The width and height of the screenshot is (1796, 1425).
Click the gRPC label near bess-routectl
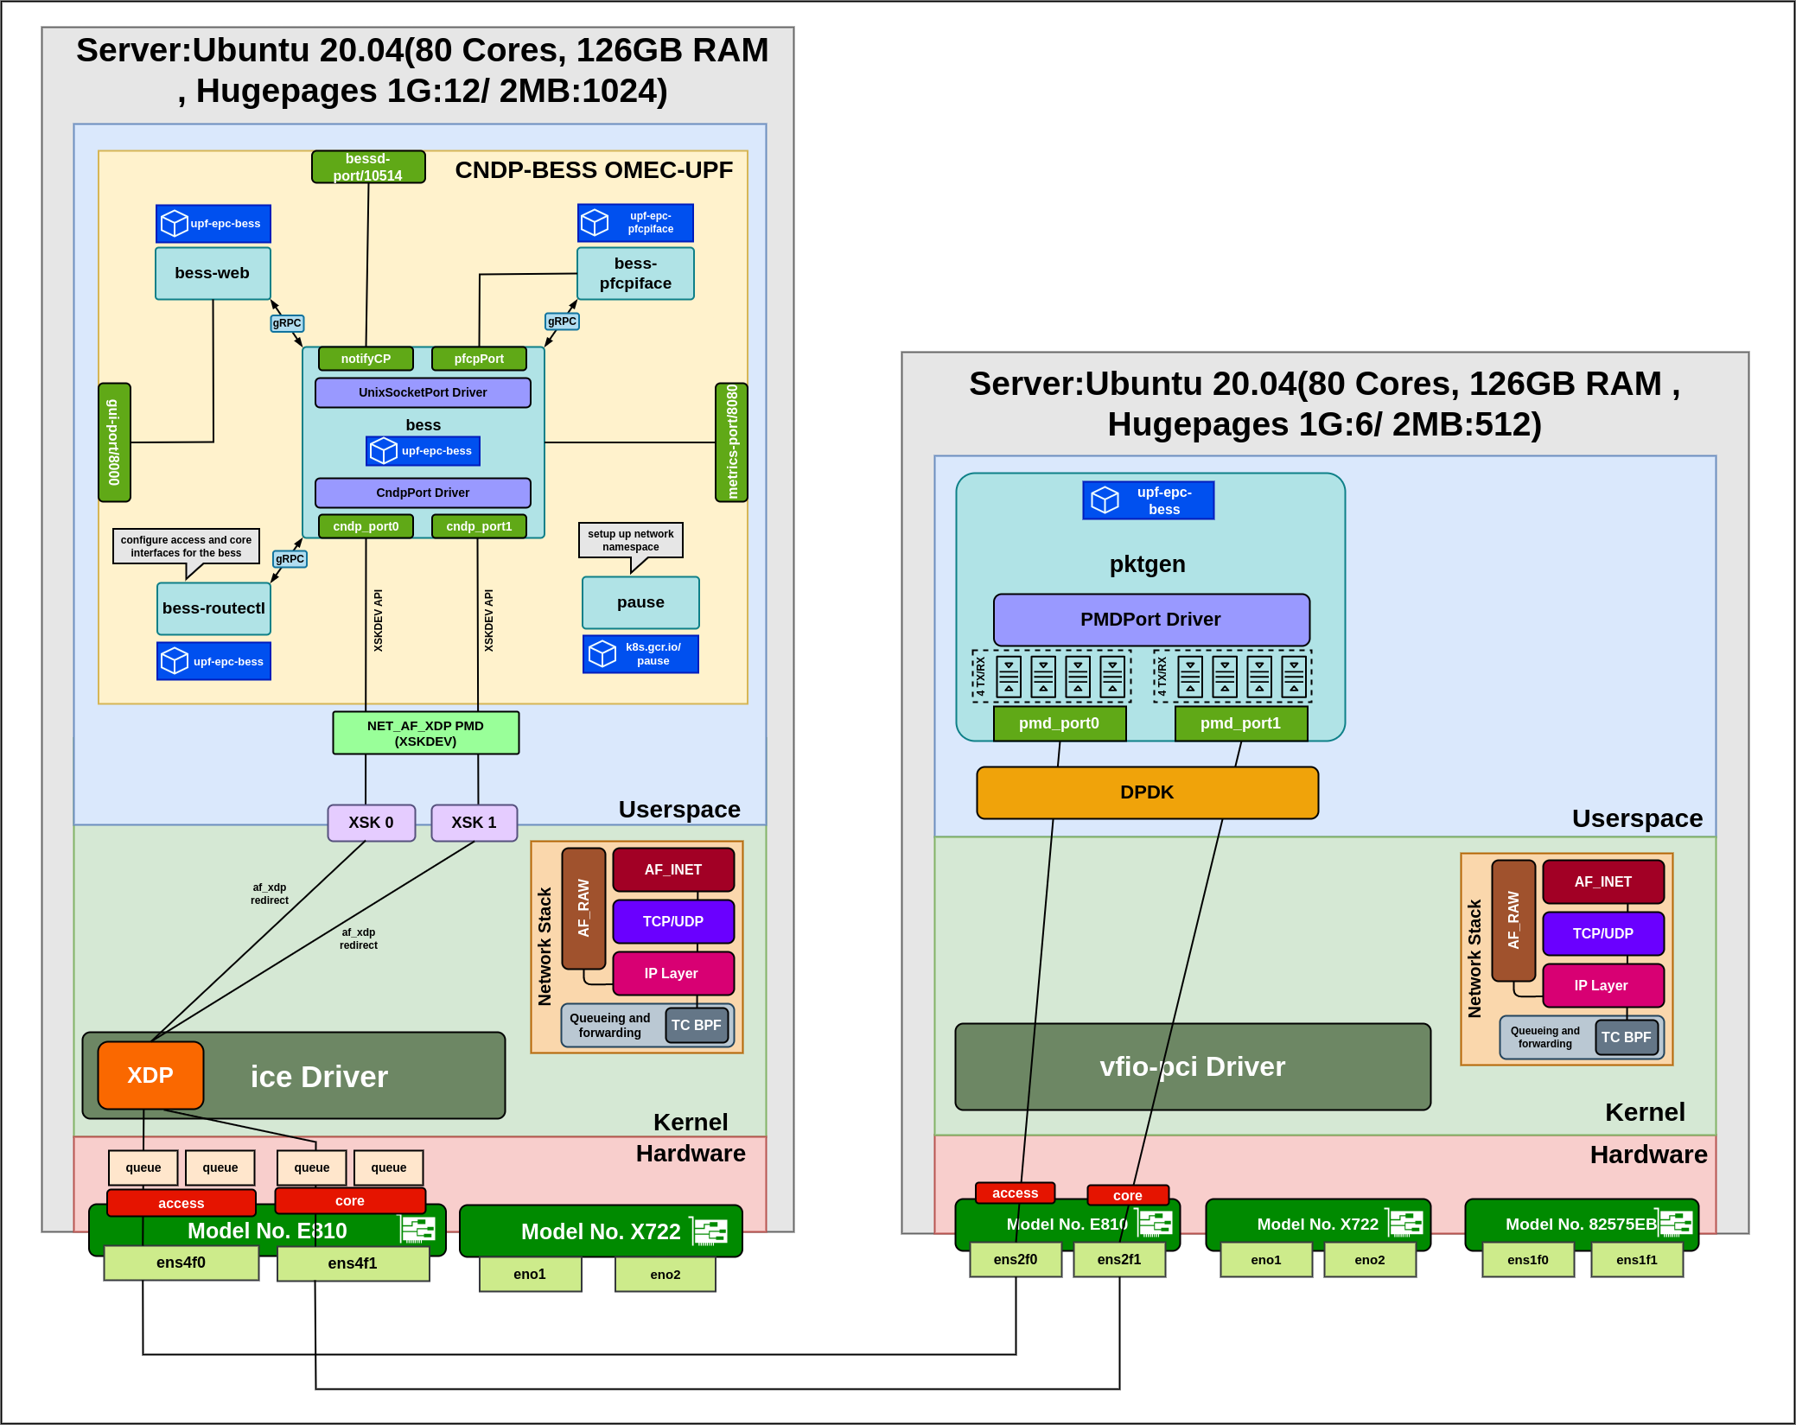[x=290, y=559]
